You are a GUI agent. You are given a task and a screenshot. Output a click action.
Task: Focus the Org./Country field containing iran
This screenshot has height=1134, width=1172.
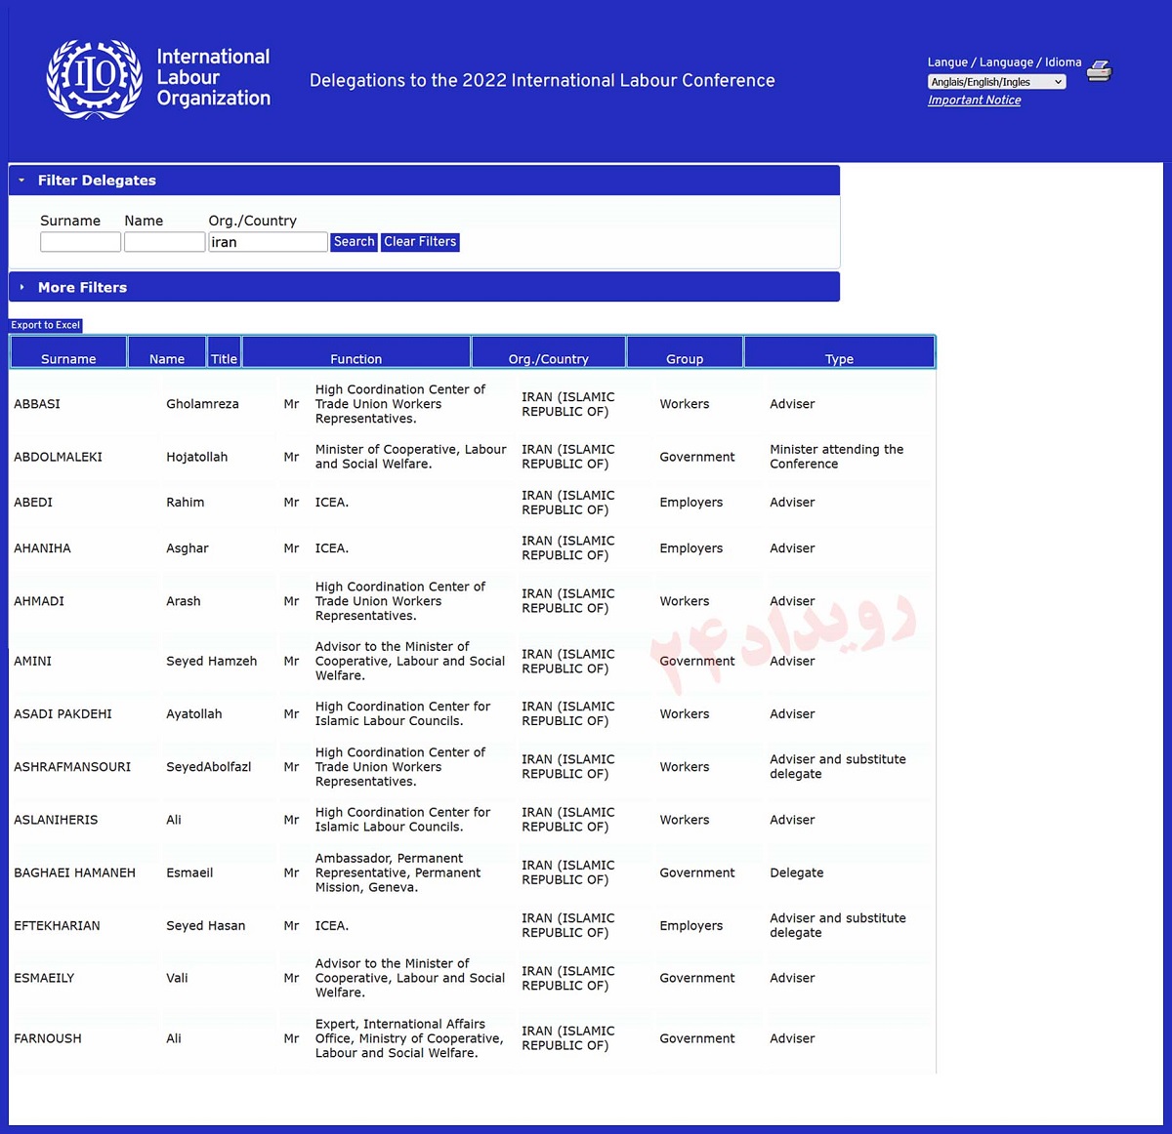[x=268, y=242]
